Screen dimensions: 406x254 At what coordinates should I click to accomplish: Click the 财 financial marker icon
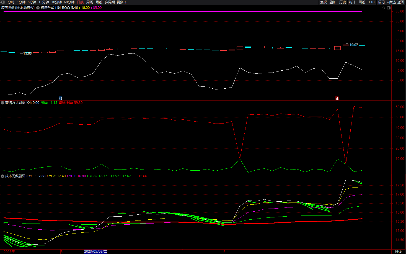point(60,98)
